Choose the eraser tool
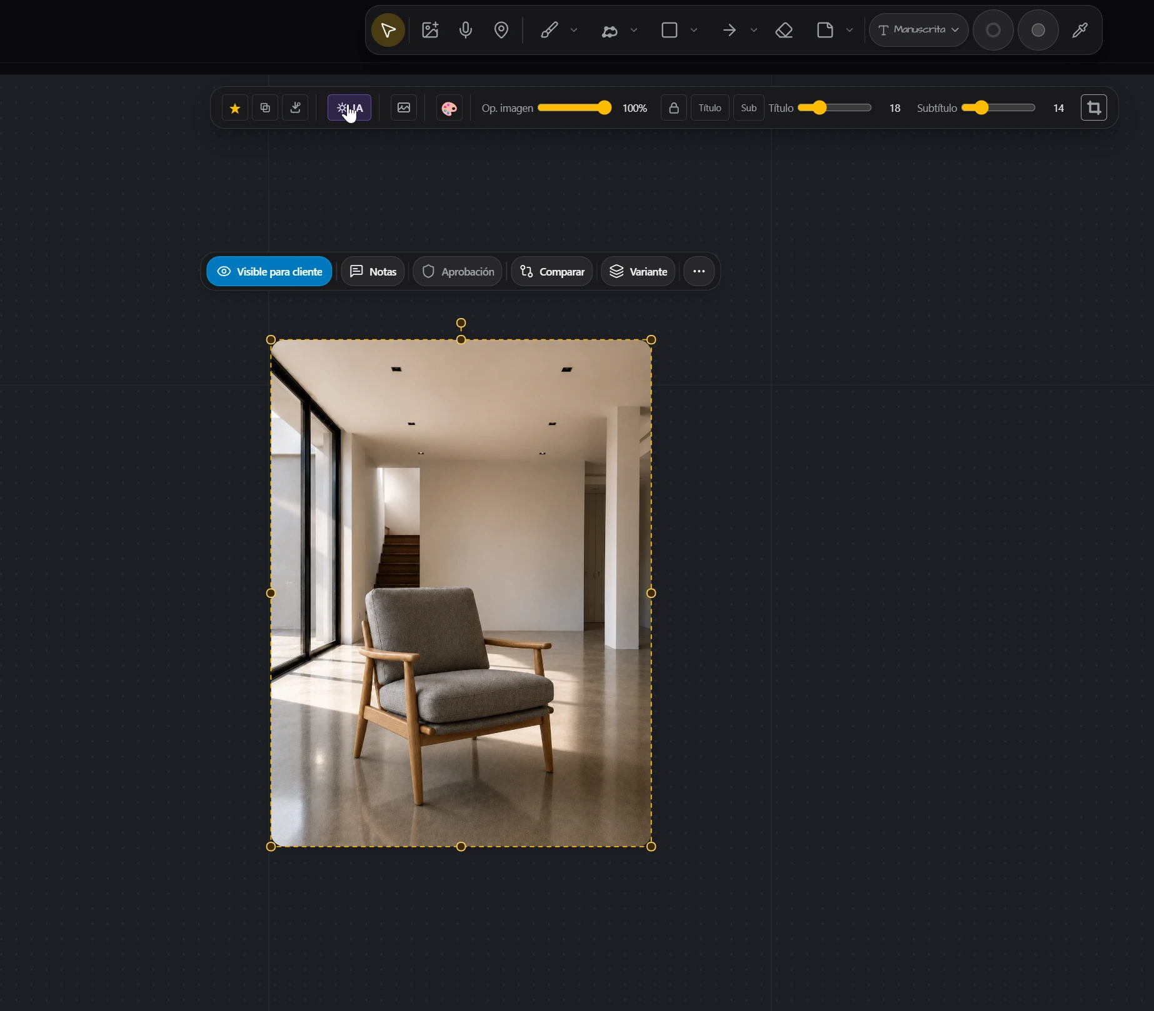1154x1011 pixels. 784,30
